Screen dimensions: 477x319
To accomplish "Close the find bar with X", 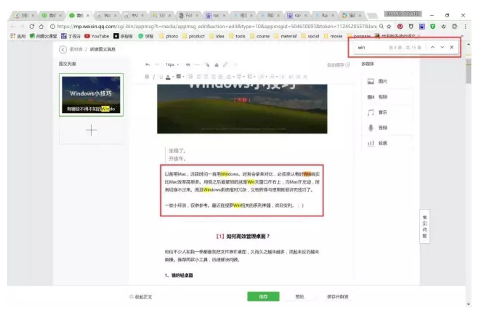I will click(452, 47).
